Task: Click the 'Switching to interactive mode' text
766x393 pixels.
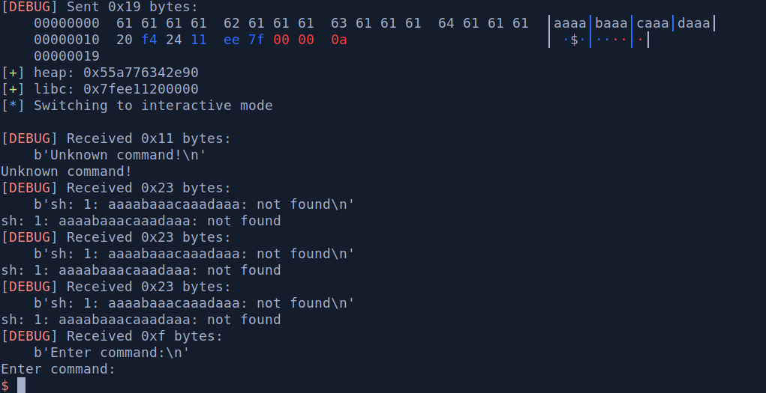Action: coord(153,106)
